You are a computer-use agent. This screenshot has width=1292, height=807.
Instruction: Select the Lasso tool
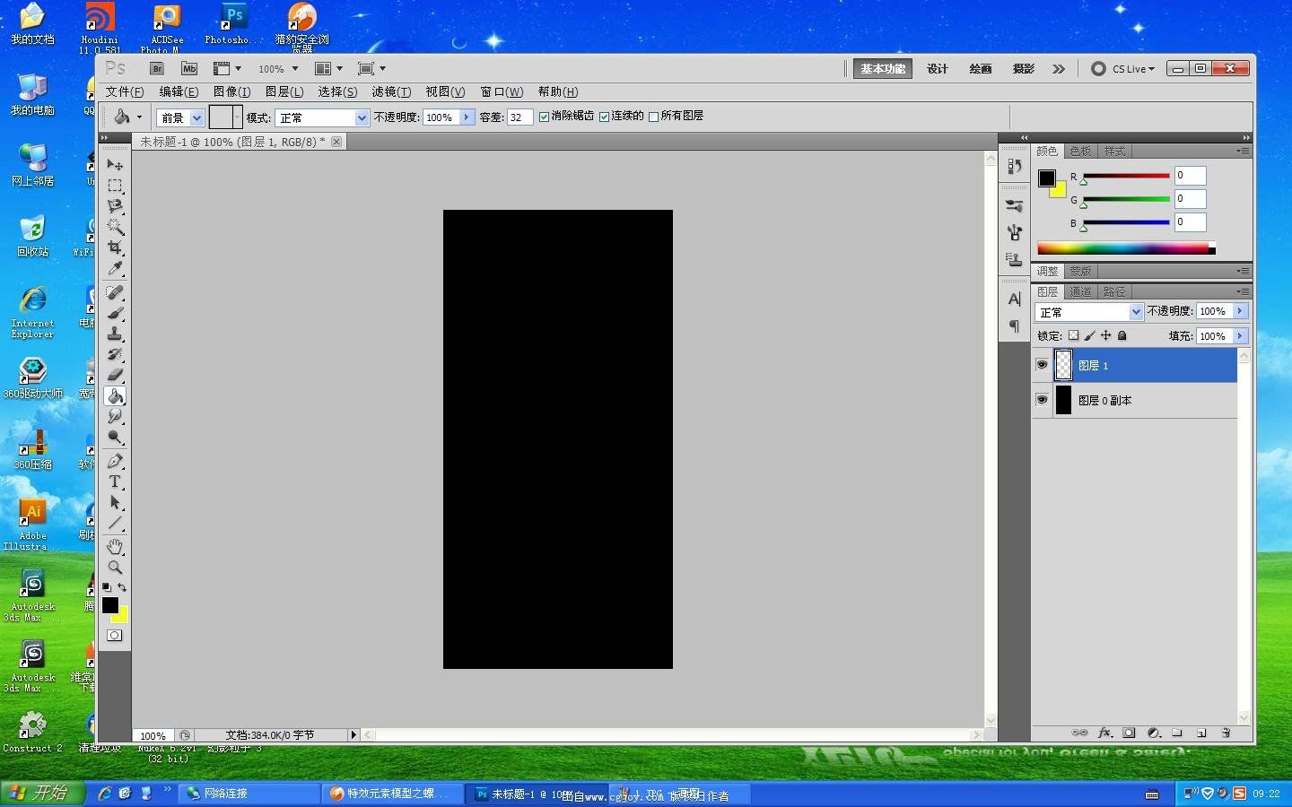[115, 206]
